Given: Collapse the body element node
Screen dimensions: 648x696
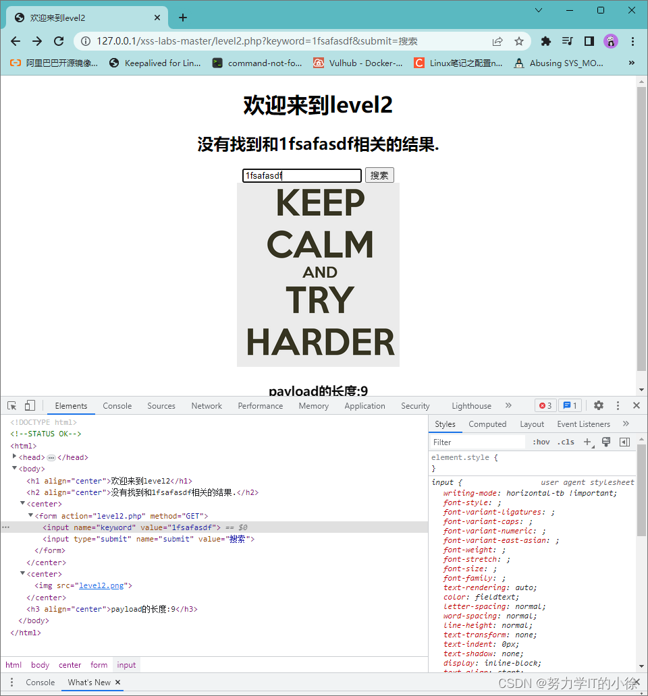Looking at the screenshot, I should pos(14,468).
